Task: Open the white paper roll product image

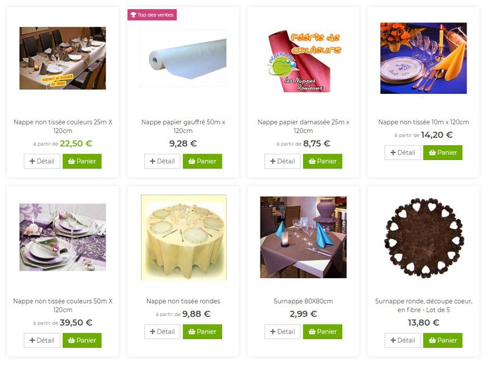Action: point(184,58)
